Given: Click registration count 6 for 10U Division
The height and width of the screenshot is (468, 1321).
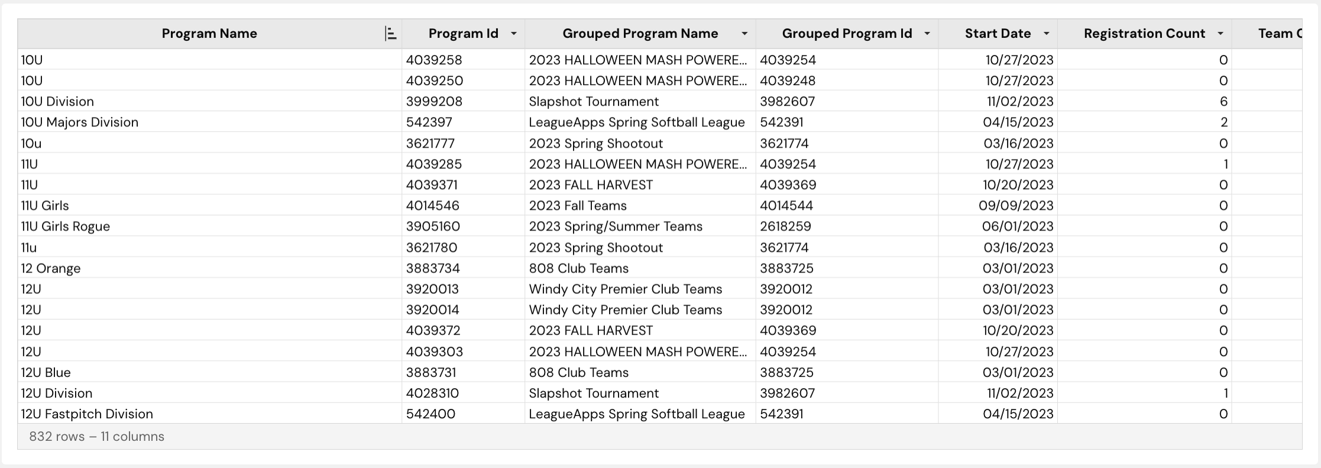Looking at the screenshot, I should point(1223,102).
